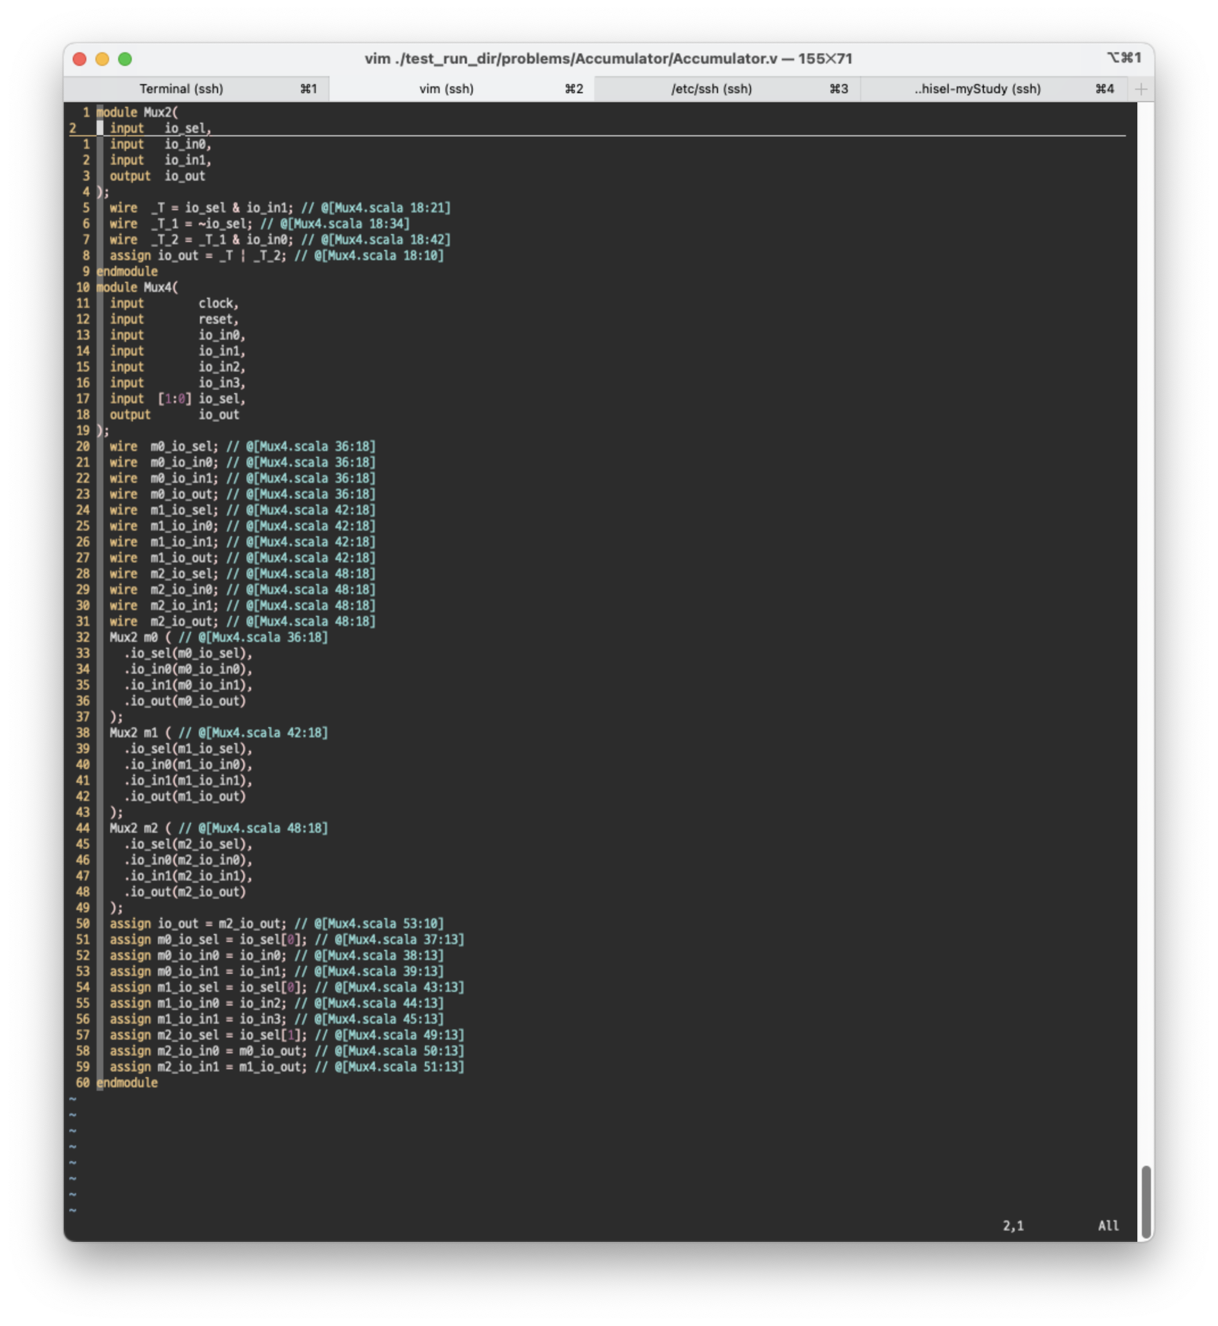The width and height of the screenshot is (1218, 1326).
Task: Open the /etc/ssh (ssh) tab
Action: click(x=727, y=88)
